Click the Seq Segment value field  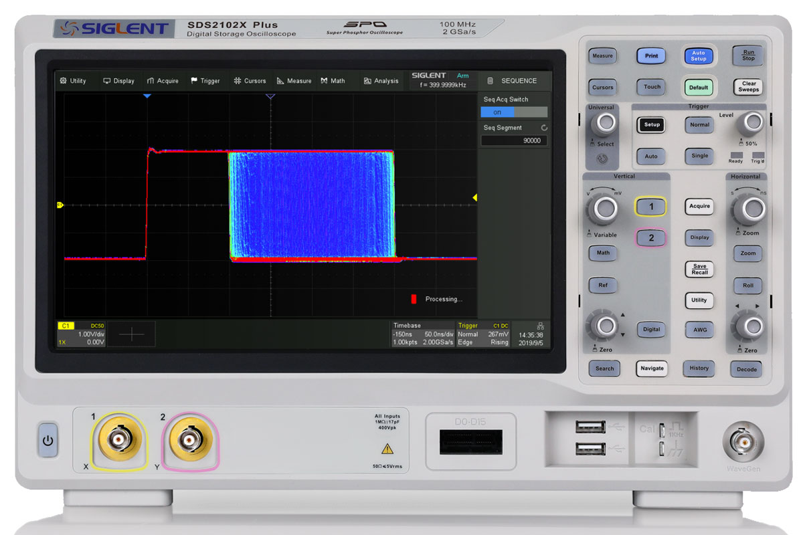pyautogui.click(x=514, y=141)
